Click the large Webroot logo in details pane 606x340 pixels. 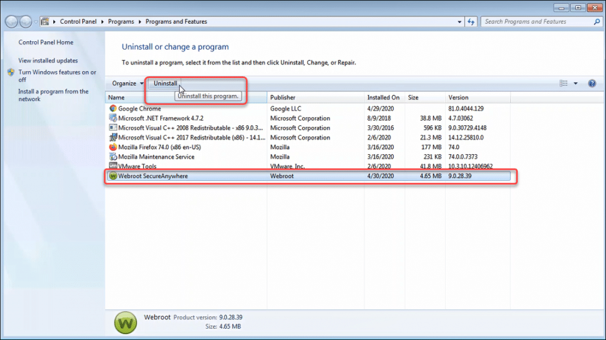tap(125, 323)
